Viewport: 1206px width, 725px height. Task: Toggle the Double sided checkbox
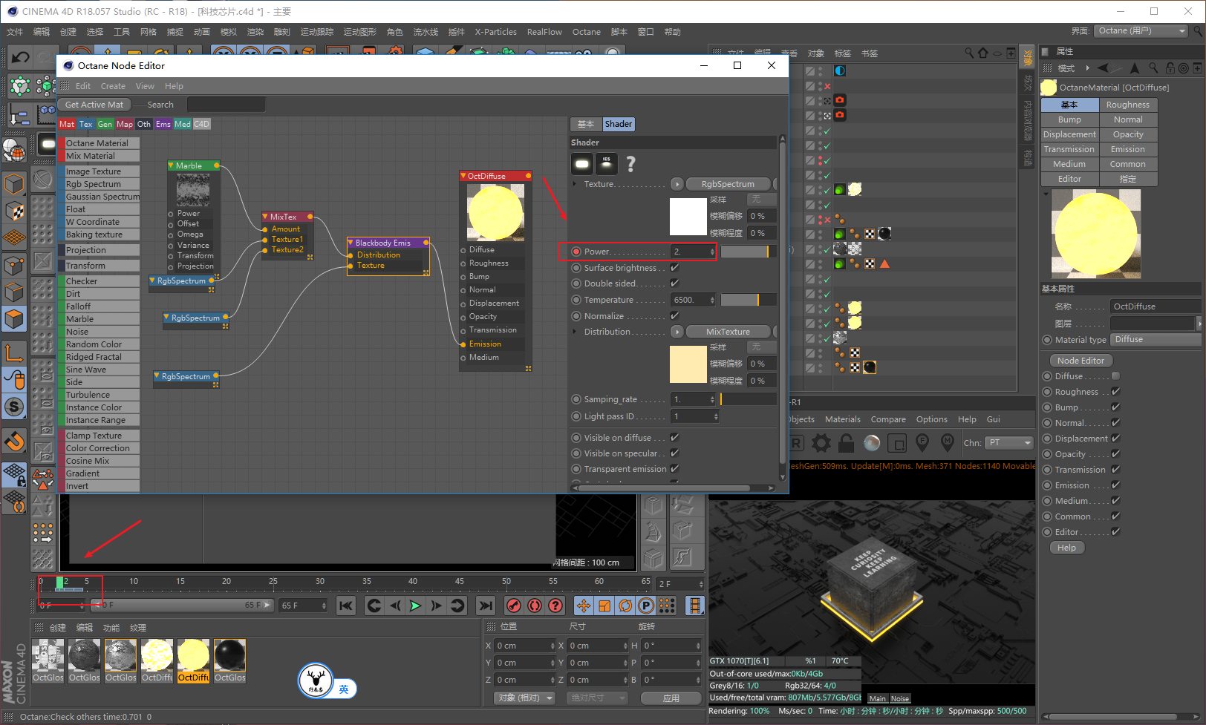[x=675, y=283]
